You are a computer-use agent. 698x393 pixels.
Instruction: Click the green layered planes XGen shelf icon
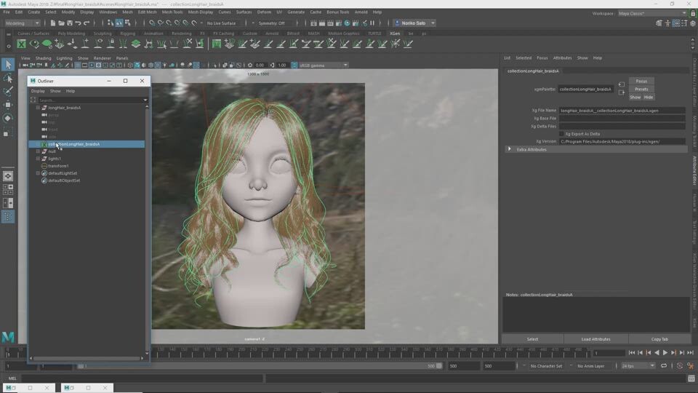click(x=136, y=44)
